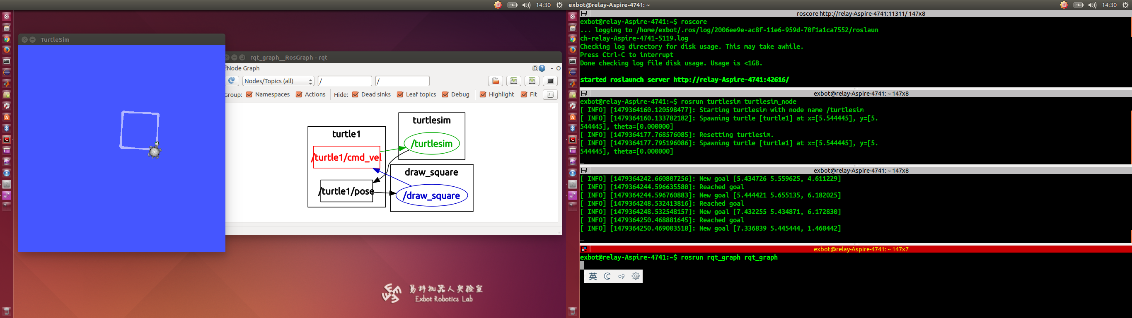Open the Nodes/Topics (all) dropdown
The image size is (1132, 318).
coord(278,81)
